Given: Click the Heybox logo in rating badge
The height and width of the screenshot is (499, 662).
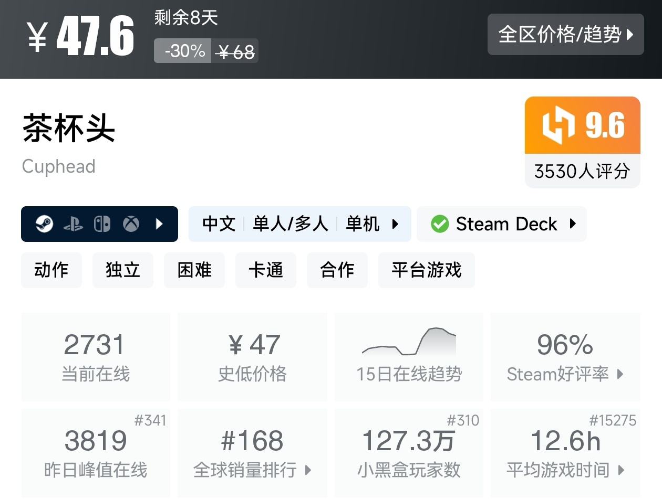Looking at the screenshot, I should click(558, 126).
